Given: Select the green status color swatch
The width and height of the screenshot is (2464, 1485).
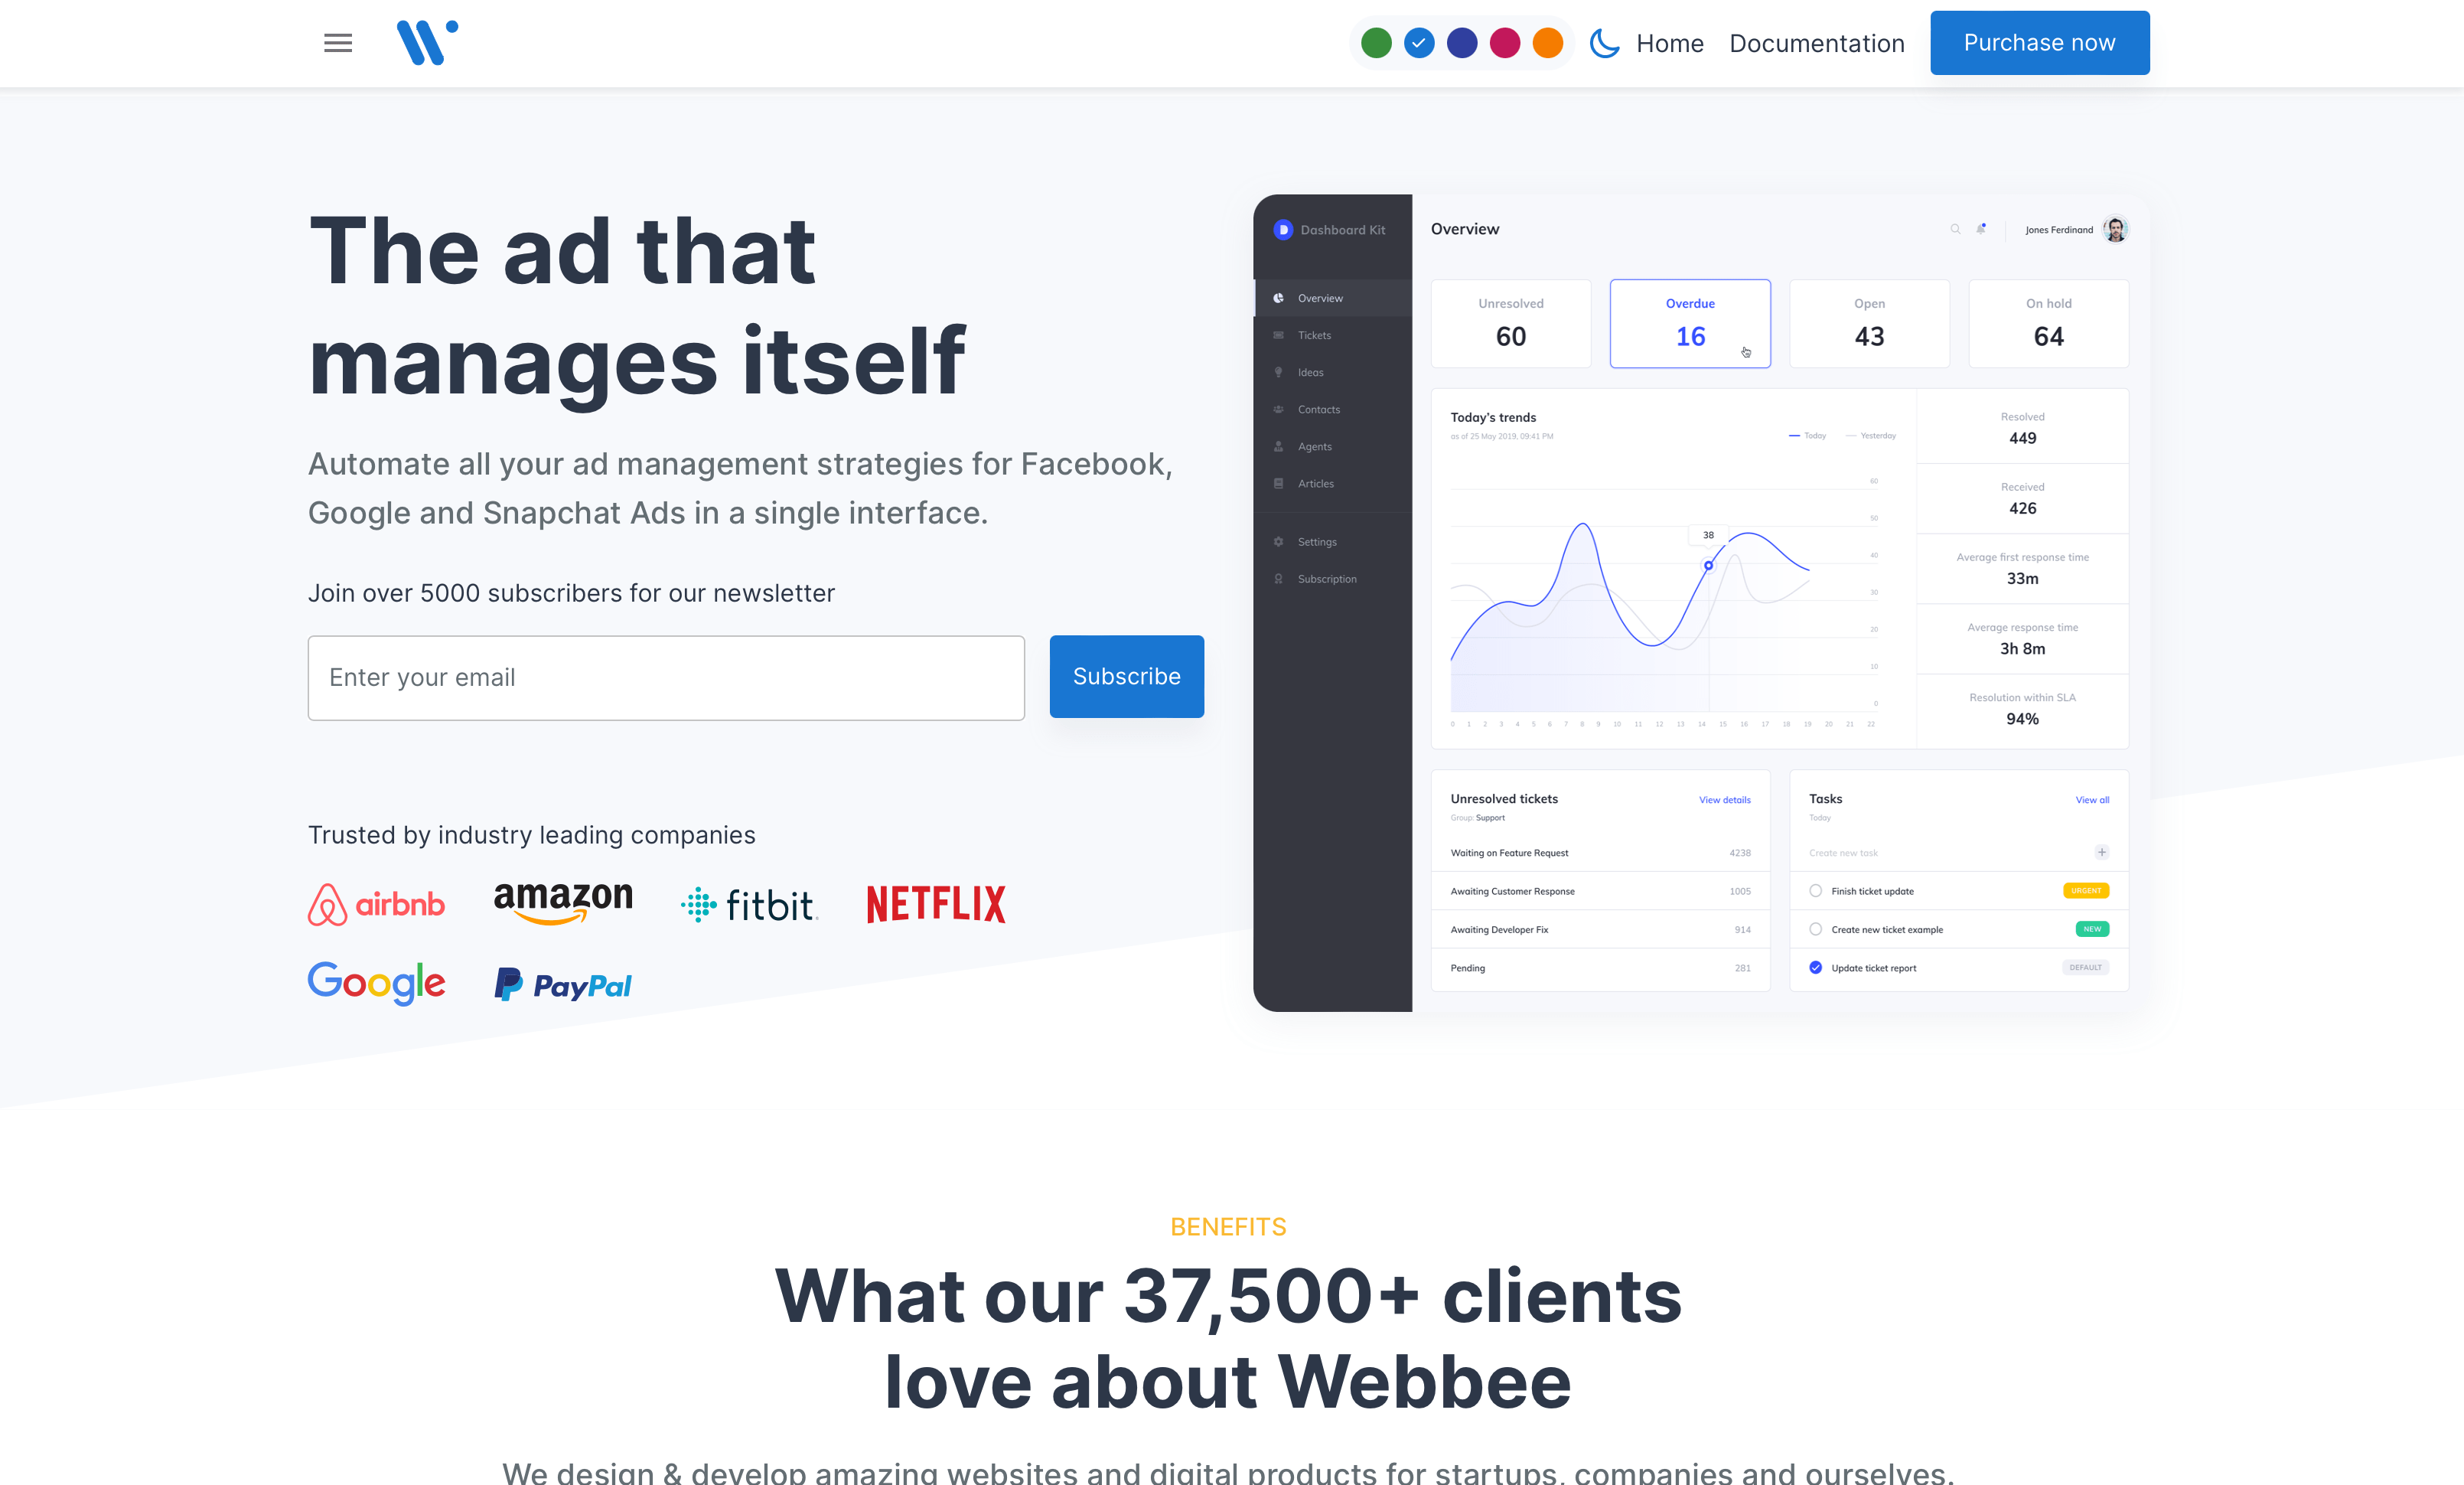Looking at the screenshot, I should tap(1377, 42).
